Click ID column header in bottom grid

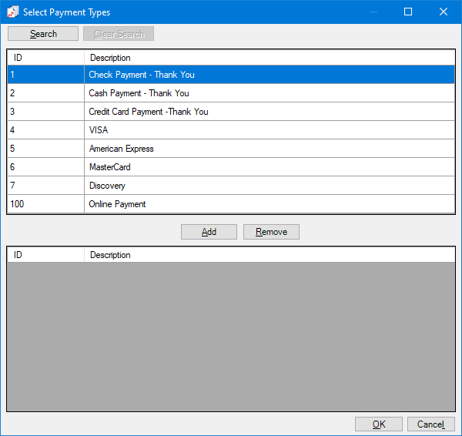coord(45,255)
